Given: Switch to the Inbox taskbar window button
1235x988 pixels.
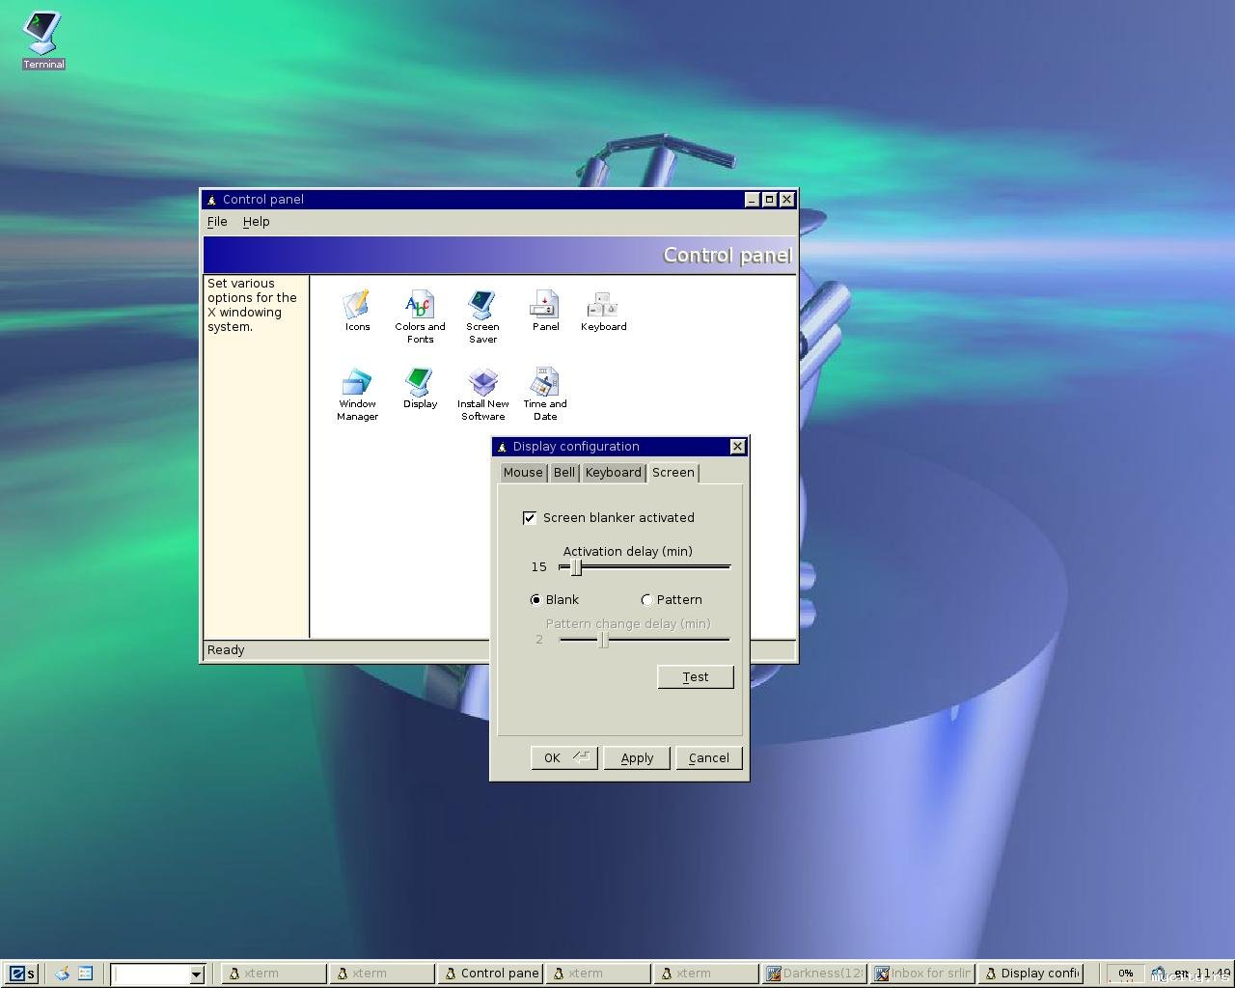Looking at the screenshot, I should pos(922,974).
